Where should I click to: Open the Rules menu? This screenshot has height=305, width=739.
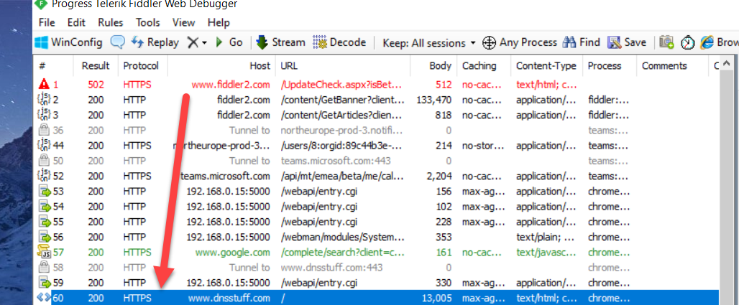tap(111, 22)
